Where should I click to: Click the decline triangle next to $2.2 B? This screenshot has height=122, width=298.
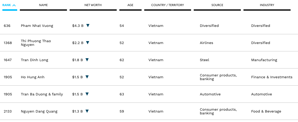point(88,43)
